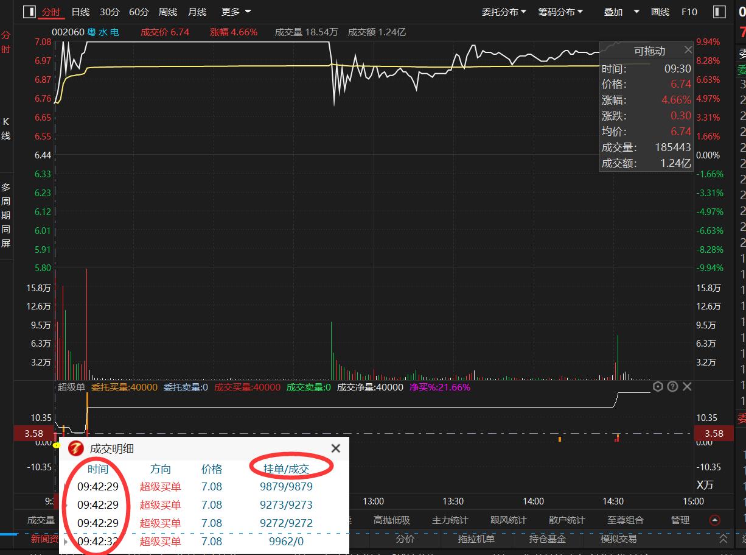Viewport: 746px width, 555px height.
Task: Open indicator settings hexagon icon
Action: (x=658, y=386)
